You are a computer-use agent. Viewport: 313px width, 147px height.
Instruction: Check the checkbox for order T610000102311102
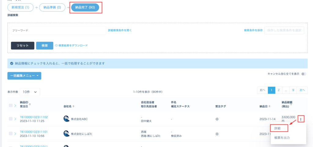pyautogui.click(x=11, y=119)
